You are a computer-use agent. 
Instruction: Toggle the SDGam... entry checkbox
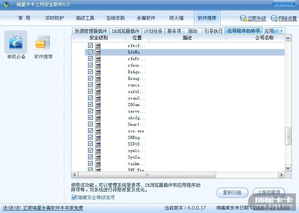coord(90,104)
